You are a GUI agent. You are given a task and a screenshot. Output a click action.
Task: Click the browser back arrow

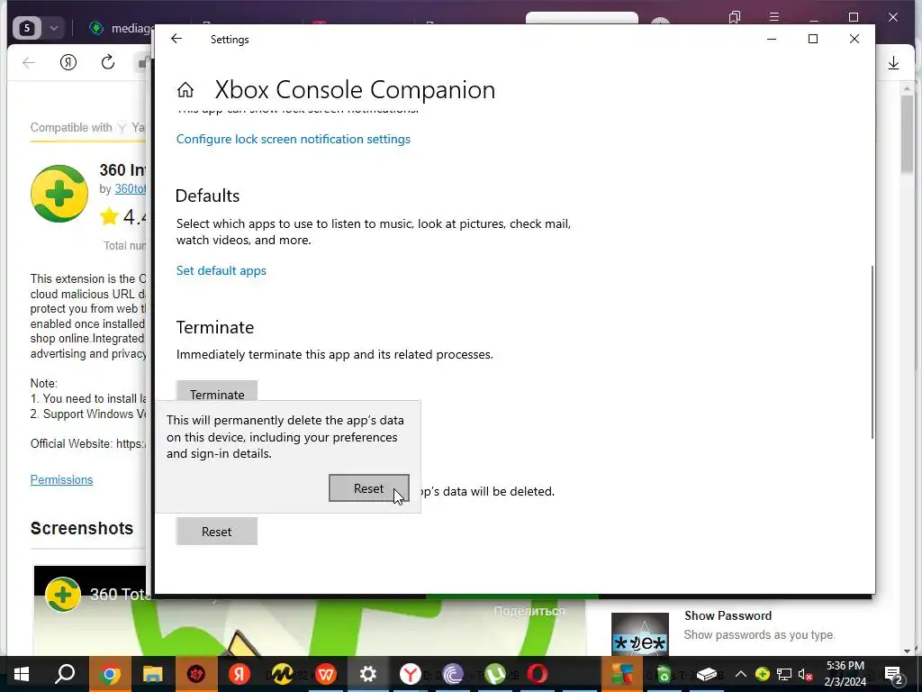click(x=28, y=62)
